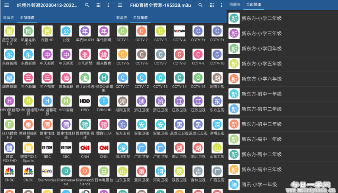Open the CCTV-15 channel
The image size is (338, 193).
(198, 80)
